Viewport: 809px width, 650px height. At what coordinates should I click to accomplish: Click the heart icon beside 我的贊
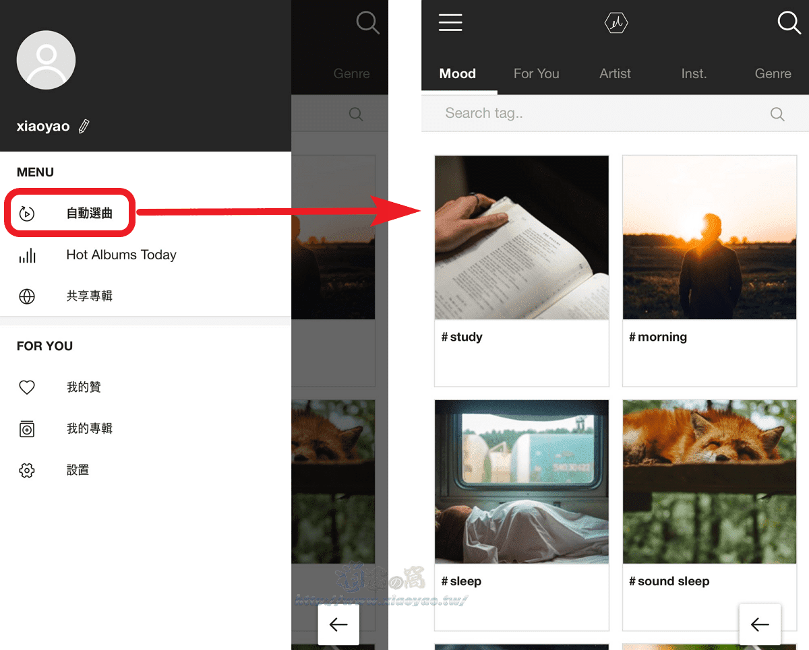pos(27,387)
